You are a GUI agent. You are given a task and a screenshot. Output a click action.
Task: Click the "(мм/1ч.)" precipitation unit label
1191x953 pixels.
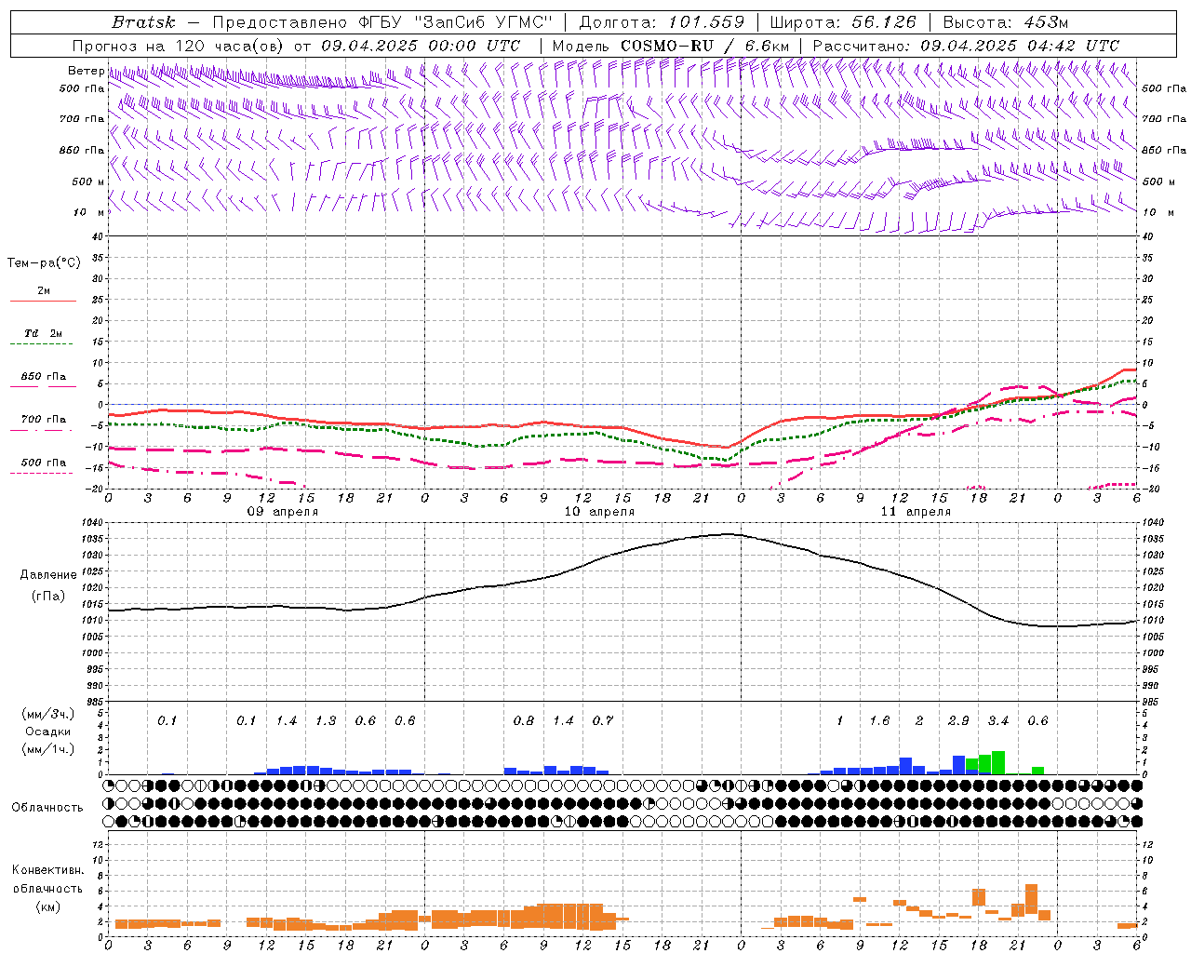(48, 749)
